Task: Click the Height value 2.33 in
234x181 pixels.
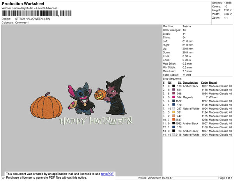Action: point(228,10)
